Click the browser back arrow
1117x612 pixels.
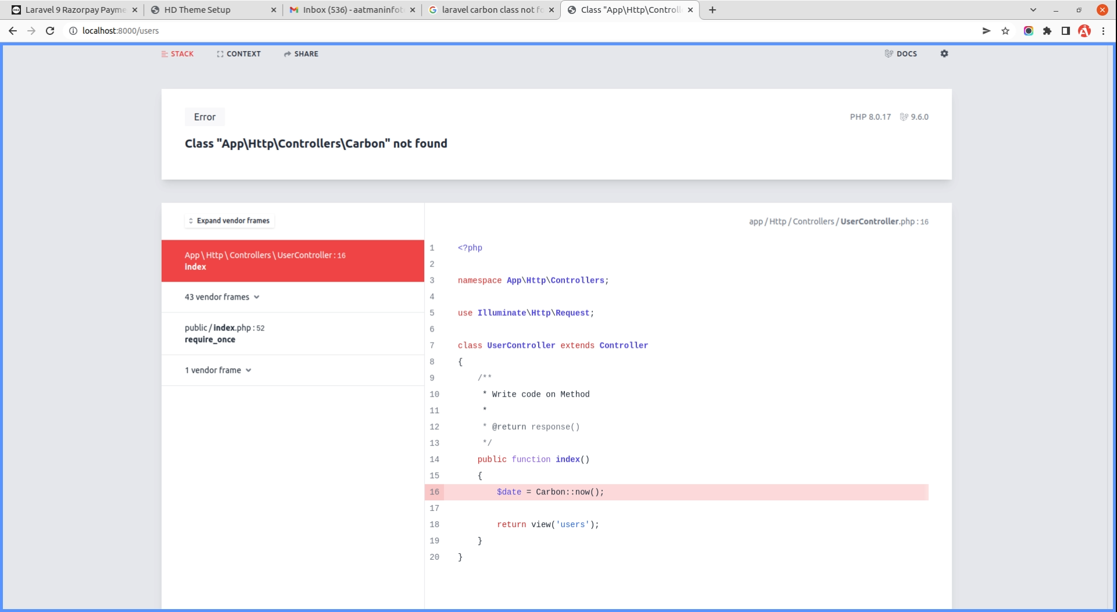click(13, 31)
